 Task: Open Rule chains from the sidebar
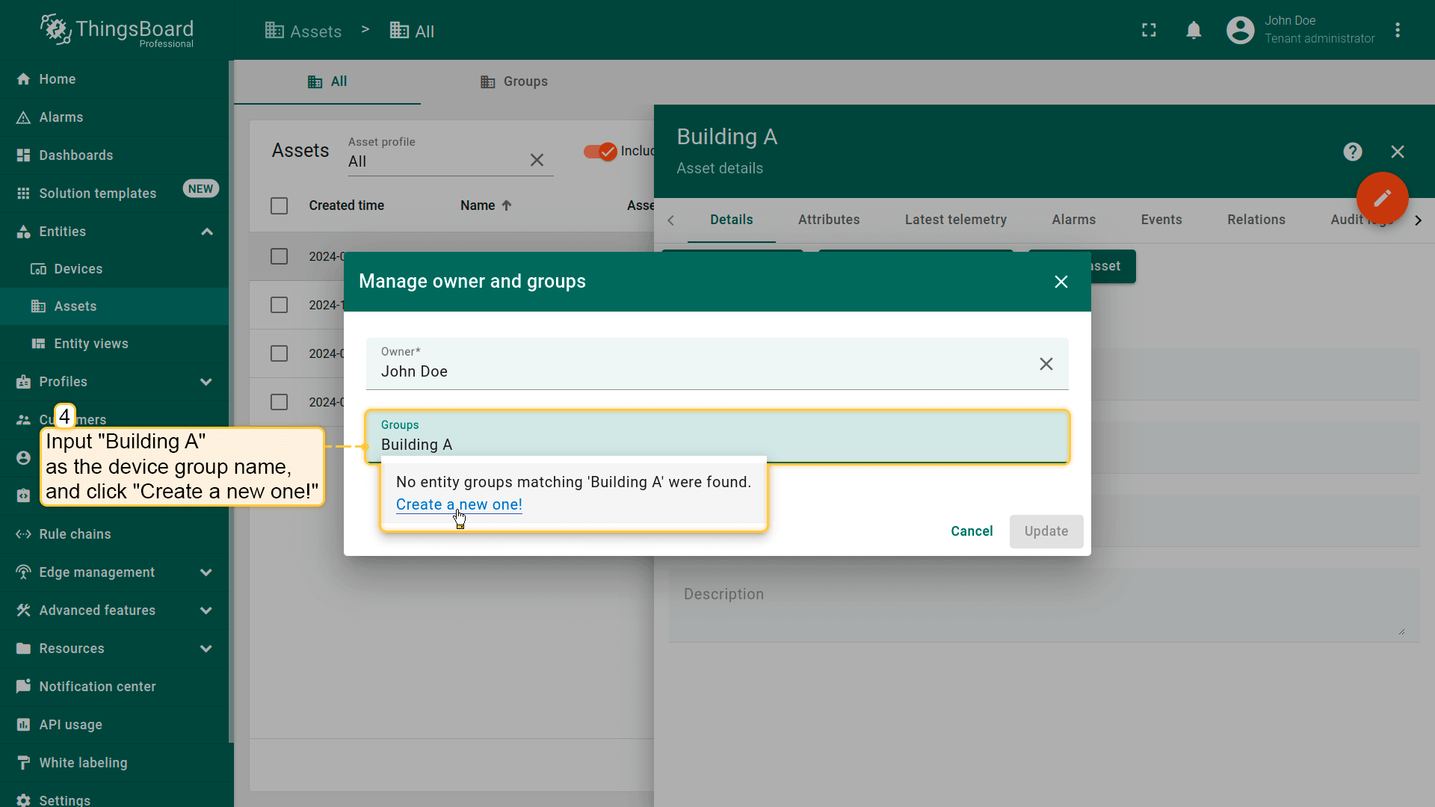click(x=75, y=534)
